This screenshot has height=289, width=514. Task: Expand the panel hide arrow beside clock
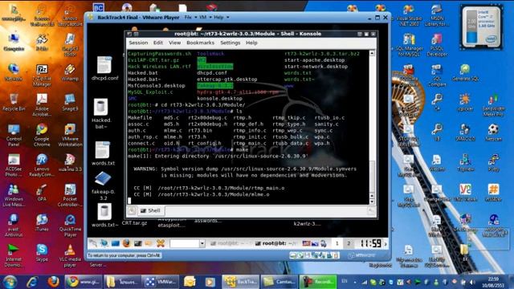click(385, 244)
